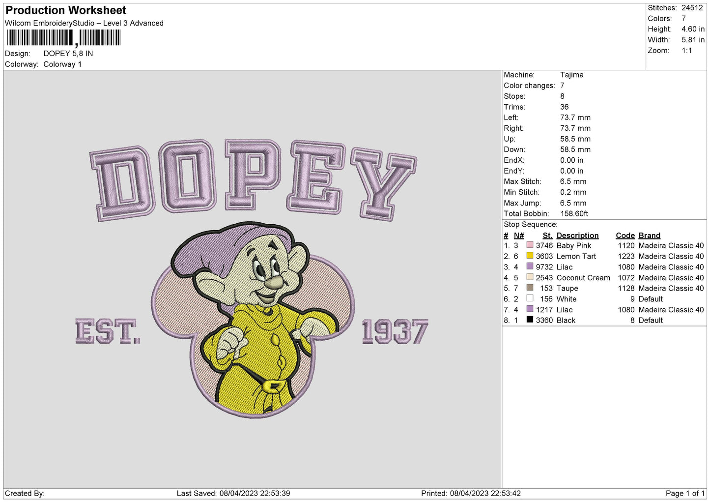Click the Coconut Cream color swatch
Screen dimensions: 710x502
tap(530, 277)
